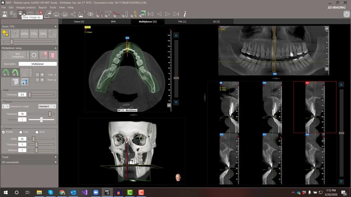Click the blue squares layout icon

[x=25, y=82]
